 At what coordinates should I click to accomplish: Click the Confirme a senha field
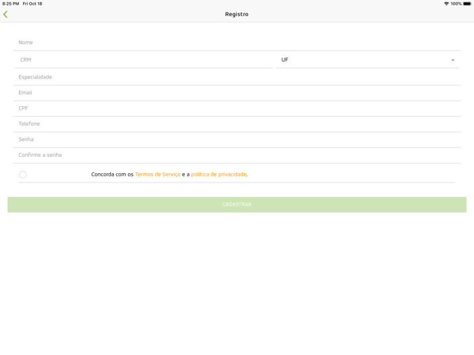(x=237, y=155)
